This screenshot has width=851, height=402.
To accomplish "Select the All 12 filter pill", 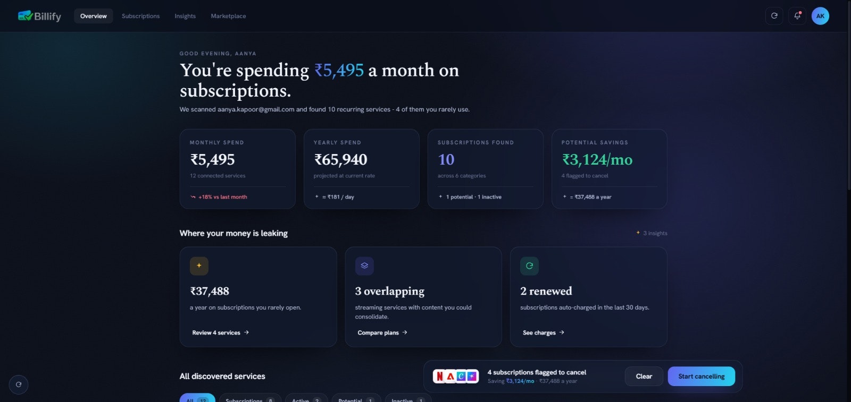I will pyautogui.click(x=197, y=398).
